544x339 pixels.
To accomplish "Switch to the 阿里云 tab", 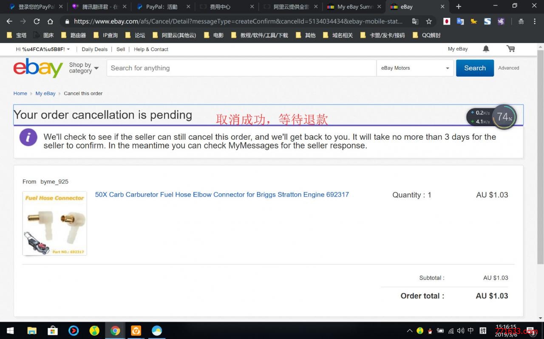I will click(290, 7).
